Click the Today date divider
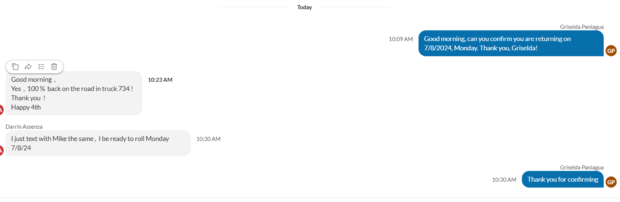 (304, 7)
